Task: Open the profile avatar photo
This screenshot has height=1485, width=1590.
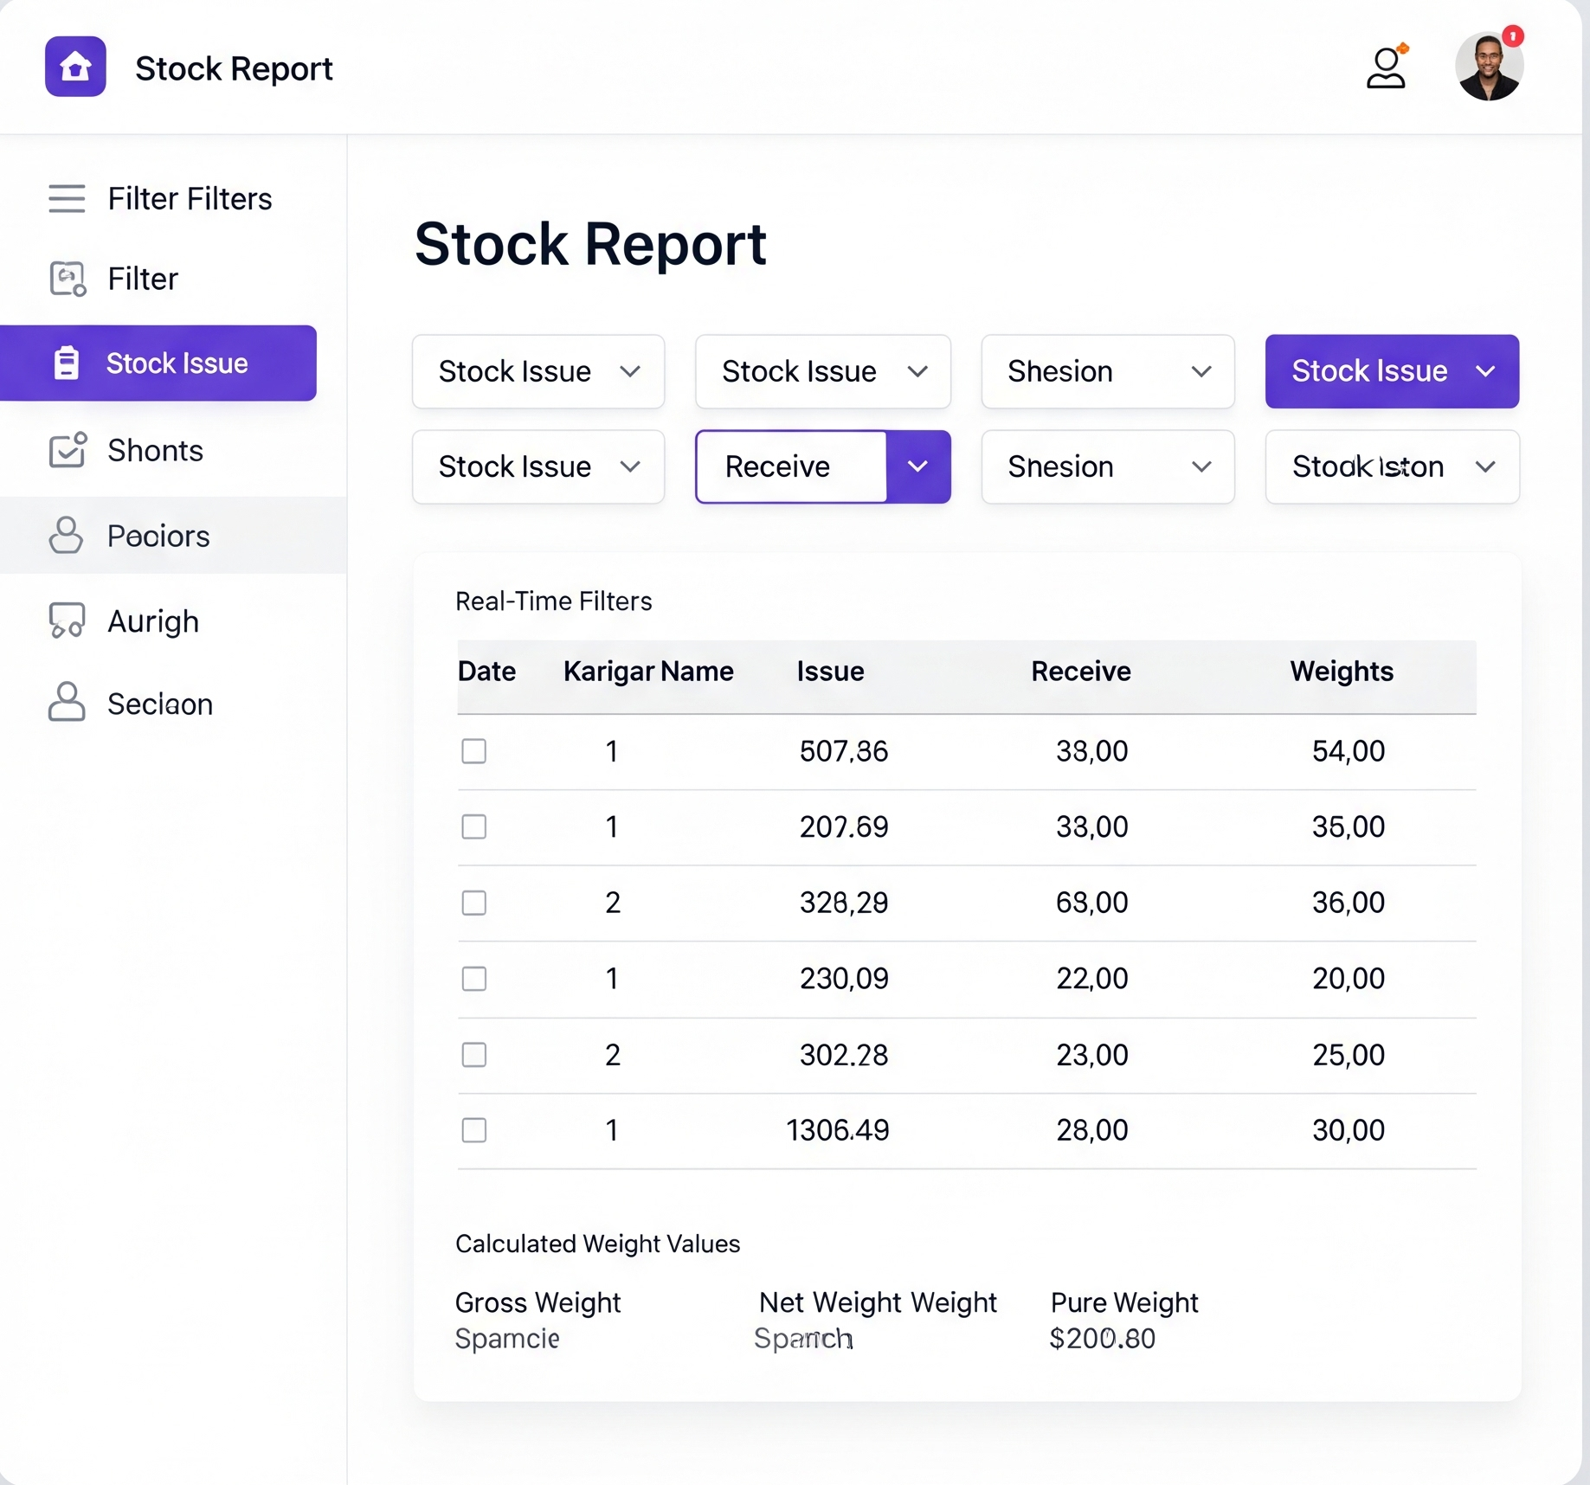Action: click(x=1489, y=67)
